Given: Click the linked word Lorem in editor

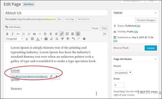Looking at the screenshot, I should (15, 70).
